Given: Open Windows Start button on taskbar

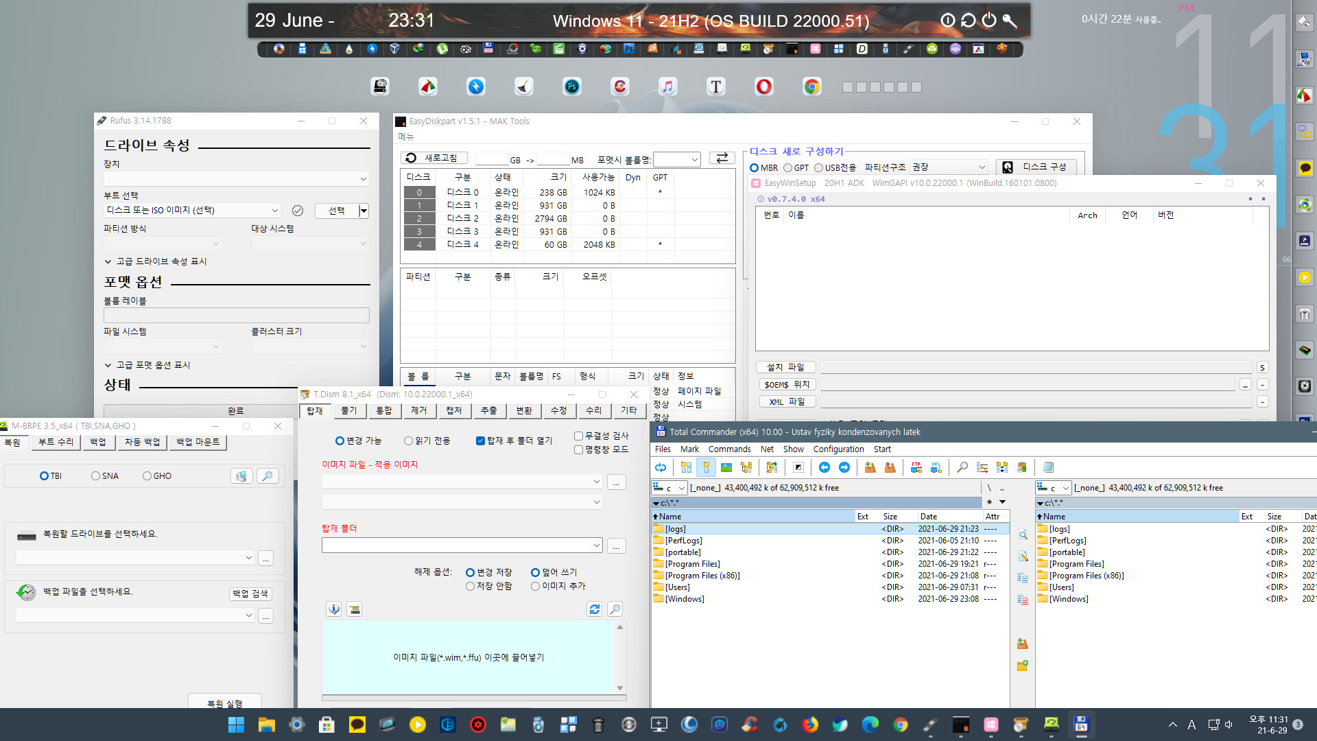Looking at the screenshot, I should click(236, 725).
